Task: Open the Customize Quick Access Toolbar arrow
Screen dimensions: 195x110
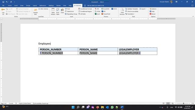Action: [x=14, y=2]
